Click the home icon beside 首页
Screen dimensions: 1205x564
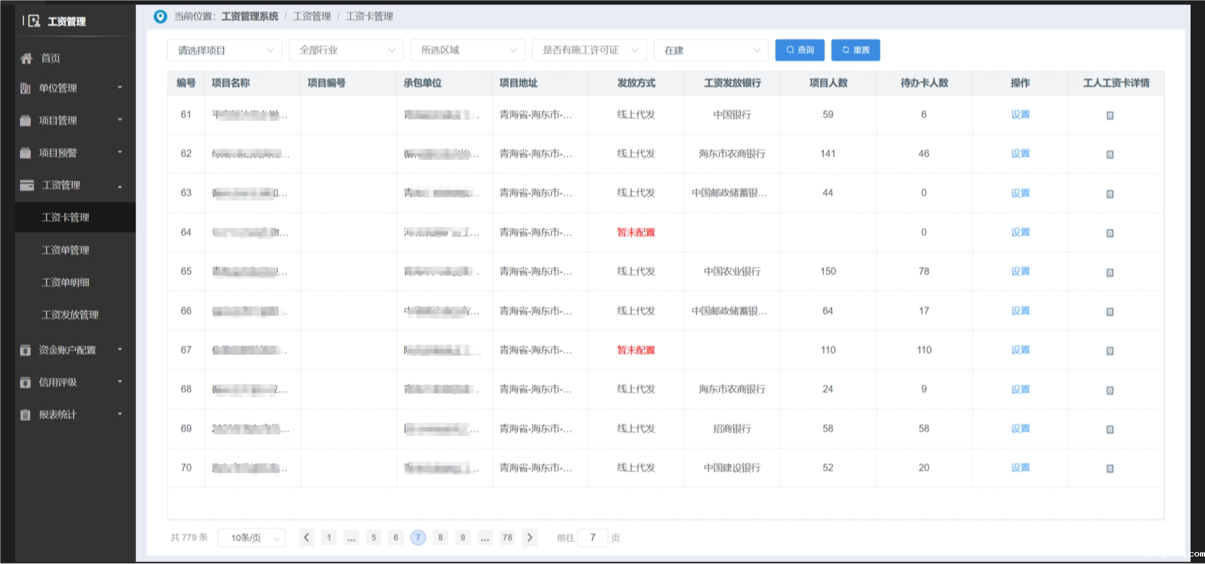pos(26,58)
